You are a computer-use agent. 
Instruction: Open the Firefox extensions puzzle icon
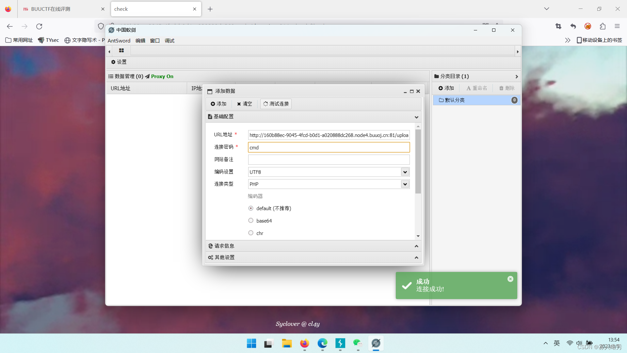(603, 26)
